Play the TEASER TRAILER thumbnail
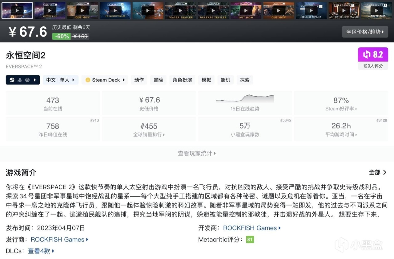Image resolution: width=394 pixels, height=259 pixels. click(181, 10)
